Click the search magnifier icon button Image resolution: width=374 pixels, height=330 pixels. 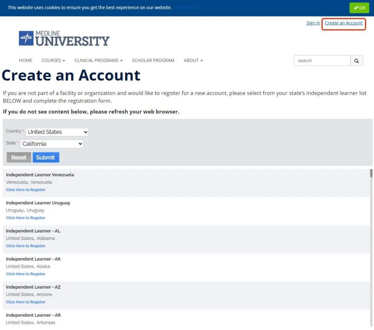click(x=357, y=61)
